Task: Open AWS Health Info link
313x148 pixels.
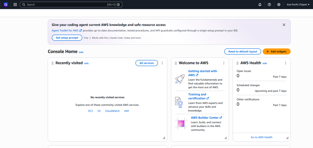Action: [x=265, y=63]
